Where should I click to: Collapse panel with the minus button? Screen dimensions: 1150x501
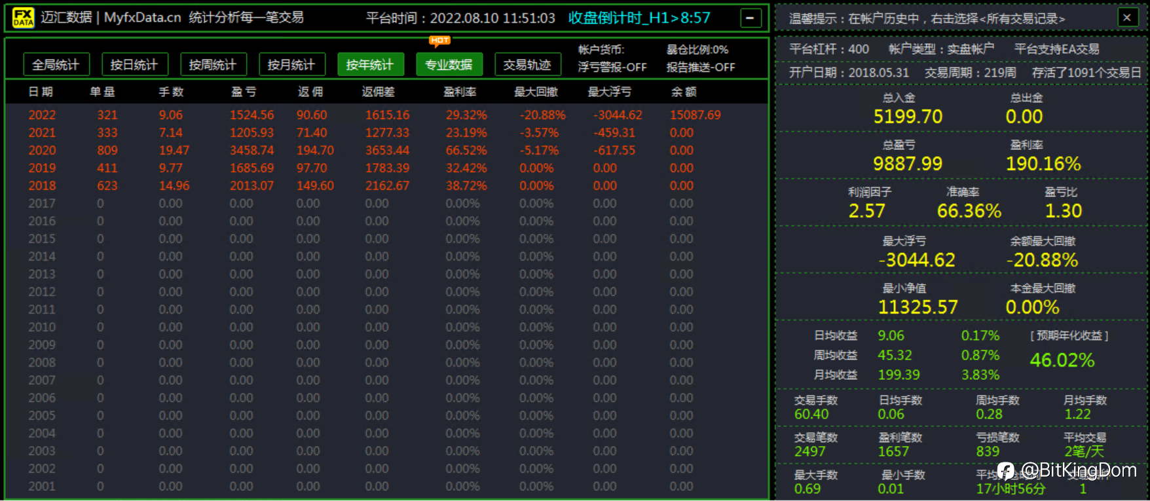(x=751, y=18)
